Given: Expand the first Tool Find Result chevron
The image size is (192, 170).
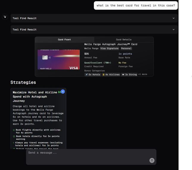Looking at the screenshot, I should [174, 18].
